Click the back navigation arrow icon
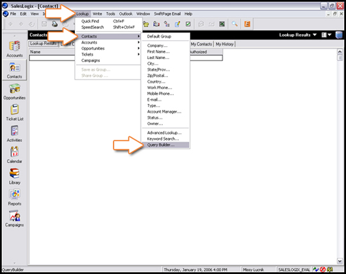 pos(10,24)
